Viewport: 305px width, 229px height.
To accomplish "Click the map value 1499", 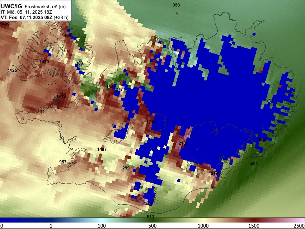I will coord(5,24).
